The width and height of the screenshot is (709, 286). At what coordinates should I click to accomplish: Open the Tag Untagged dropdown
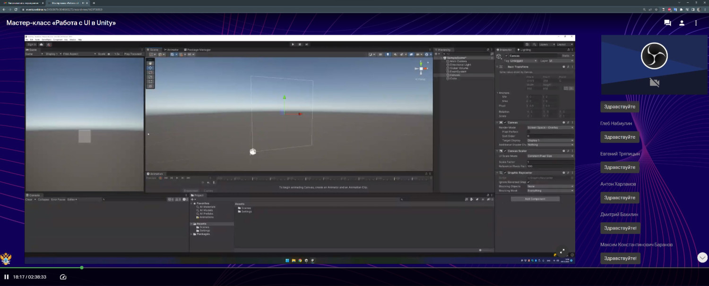(524, 61)
